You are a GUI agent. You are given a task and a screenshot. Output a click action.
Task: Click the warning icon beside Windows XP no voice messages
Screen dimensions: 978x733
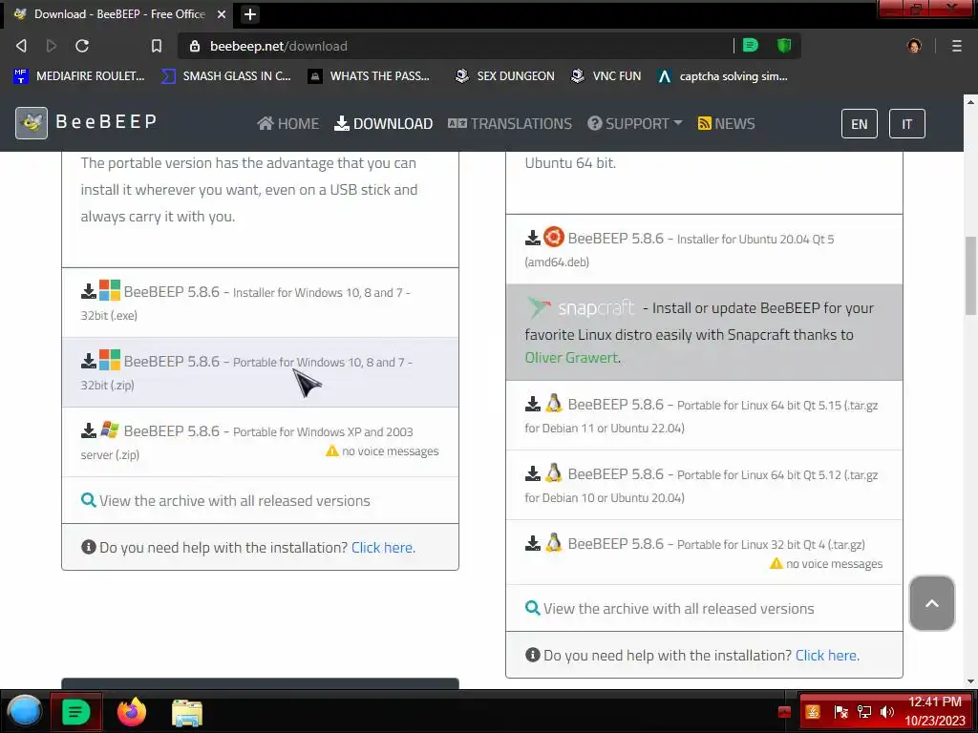point(331,450)
